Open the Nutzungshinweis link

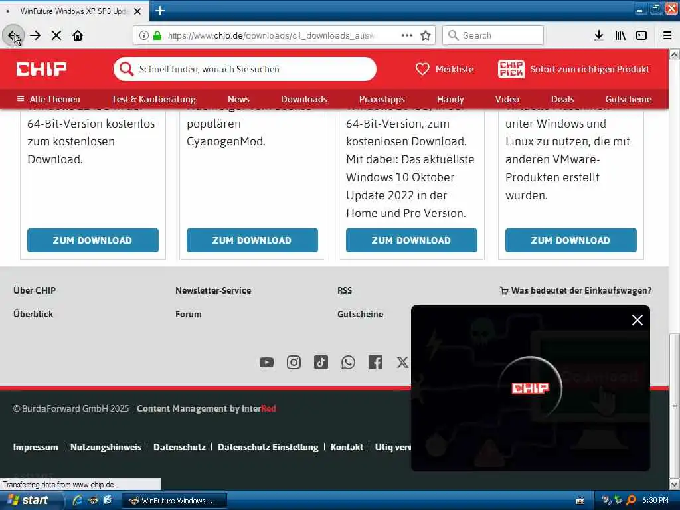coord(106,447)
